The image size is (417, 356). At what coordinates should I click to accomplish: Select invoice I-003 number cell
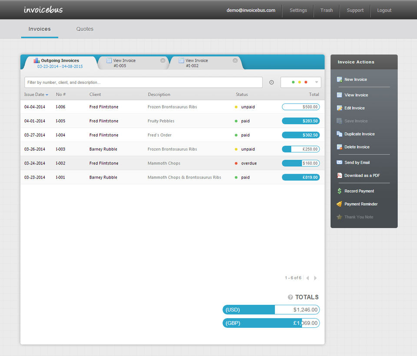[60, 149]
